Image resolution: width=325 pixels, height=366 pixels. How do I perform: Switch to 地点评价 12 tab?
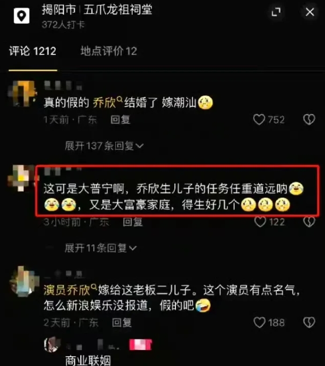point(109,51)
